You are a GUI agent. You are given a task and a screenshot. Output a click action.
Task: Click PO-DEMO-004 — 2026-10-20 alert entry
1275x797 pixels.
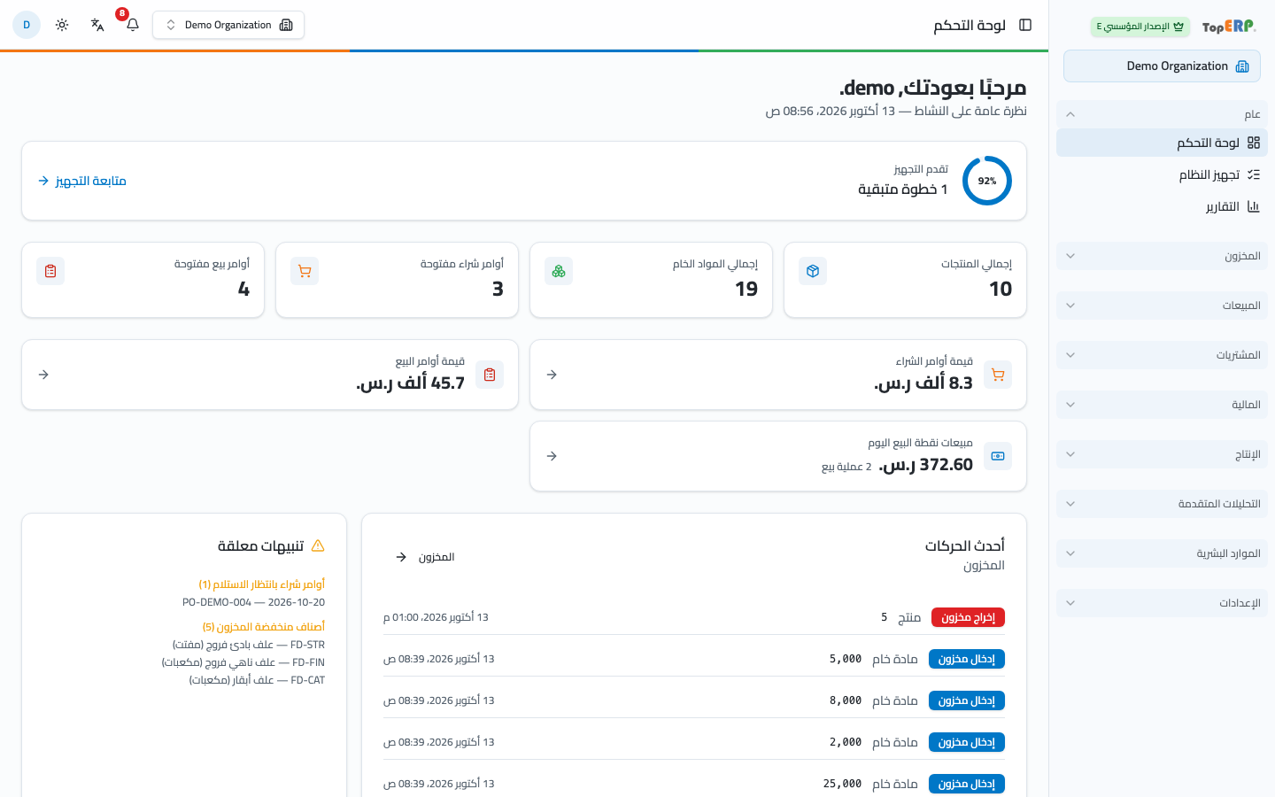[x=254, y=602]
